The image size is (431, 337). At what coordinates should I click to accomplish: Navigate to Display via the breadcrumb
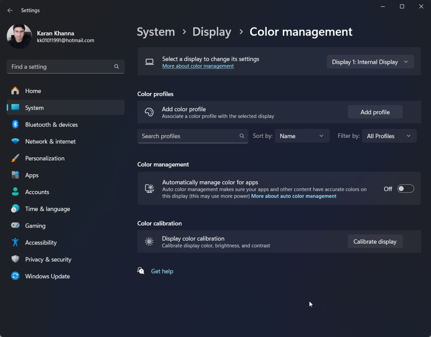pyautogui.click(x=212, y=32)
